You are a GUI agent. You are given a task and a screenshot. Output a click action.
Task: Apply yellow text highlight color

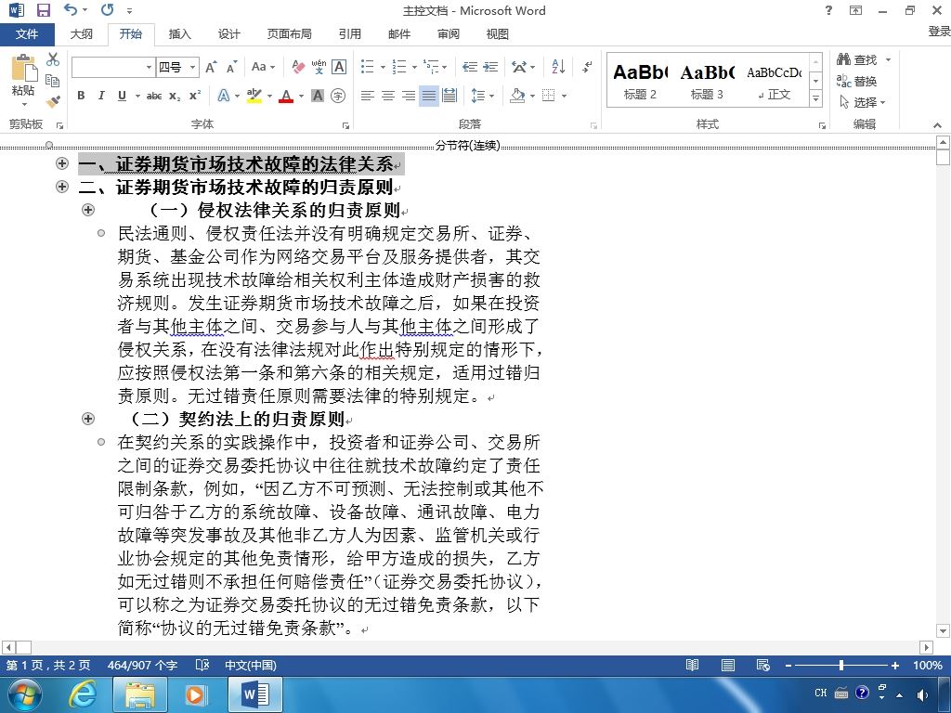coord(254,96)
